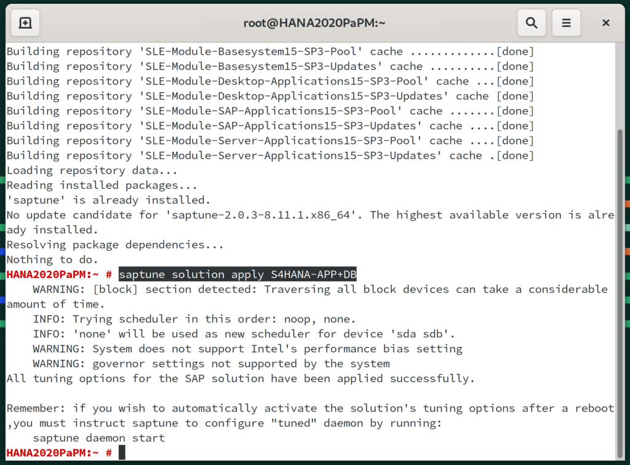
Task: Click the 'All tuning options' success message
Action: coord(240,378)
